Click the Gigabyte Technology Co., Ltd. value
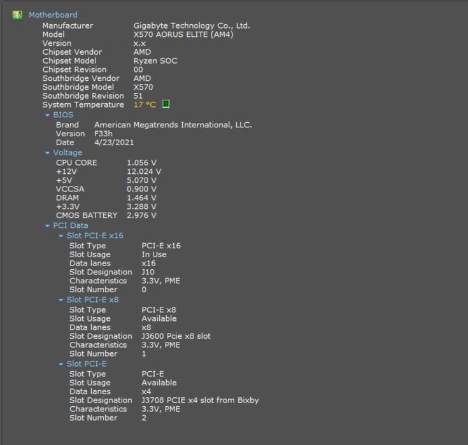Viewport: 468px width, 445px height. (x=192, y=25)
